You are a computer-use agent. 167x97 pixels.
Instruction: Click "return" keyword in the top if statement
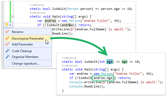(x=84, y=25)
